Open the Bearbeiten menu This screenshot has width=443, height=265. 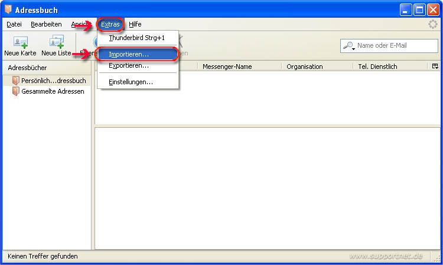(46, 24)
